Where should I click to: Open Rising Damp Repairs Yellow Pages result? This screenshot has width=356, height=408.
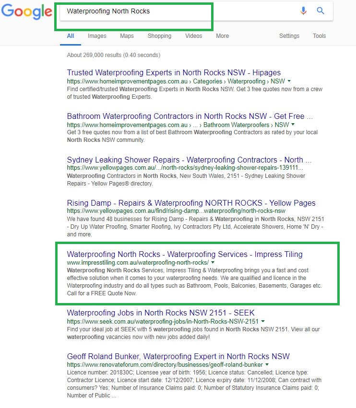coord(191,203)
